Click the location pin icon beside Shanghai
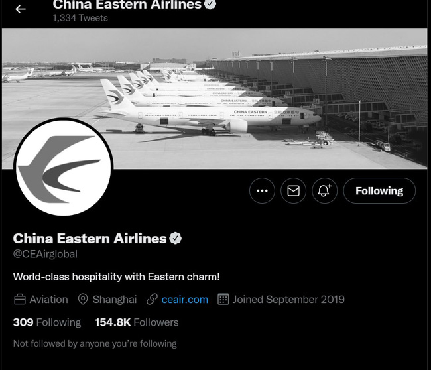This screenshot has height=370, width=431. point(83,299)
